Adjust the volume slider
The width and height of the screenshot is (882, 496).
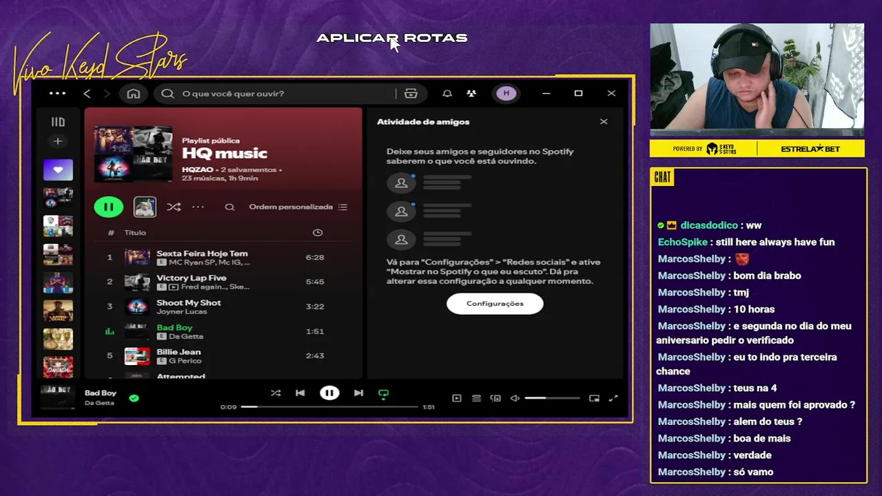point(552,398)
